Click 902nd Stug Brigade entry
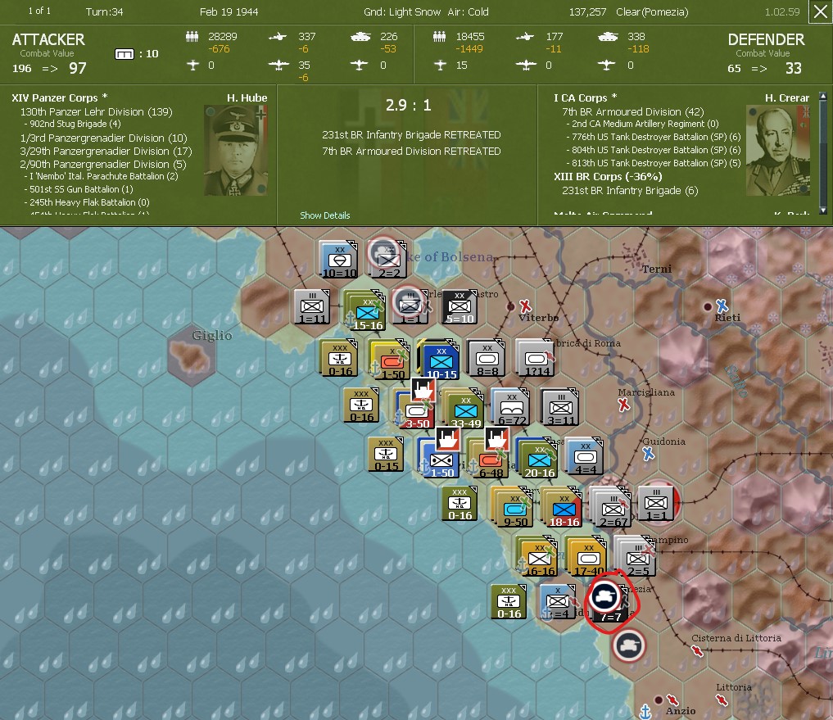This screenshot has height=720, width=833. [x=72, y=124]
